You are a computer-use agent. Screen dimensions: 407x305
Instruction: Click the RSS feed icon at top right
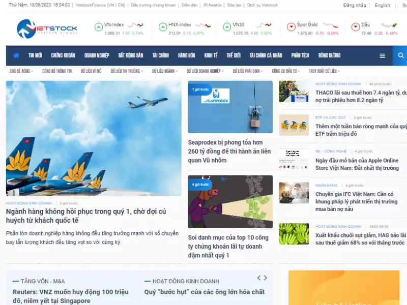(x=404, y=5)
